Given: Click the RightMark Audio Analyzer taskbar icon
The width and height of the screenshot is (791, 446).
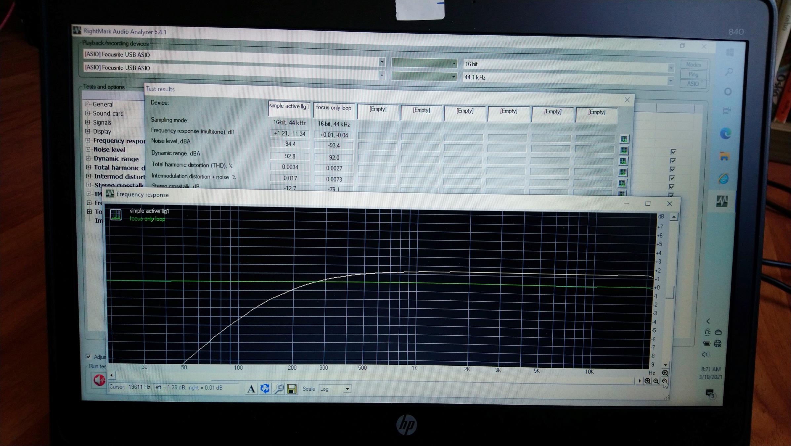Looking at the screenshot, I should (722, 201).
